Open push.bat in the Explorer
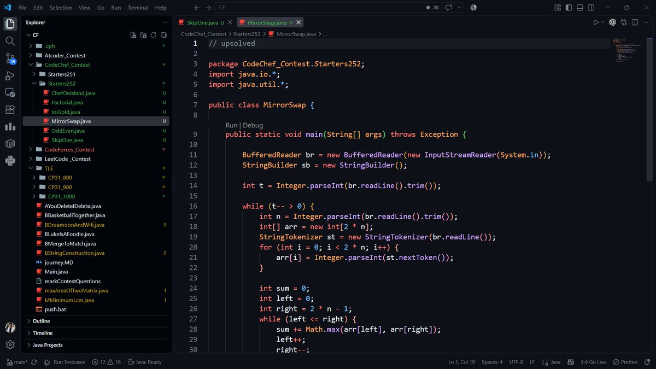656x369 pixels. point(55,309)
